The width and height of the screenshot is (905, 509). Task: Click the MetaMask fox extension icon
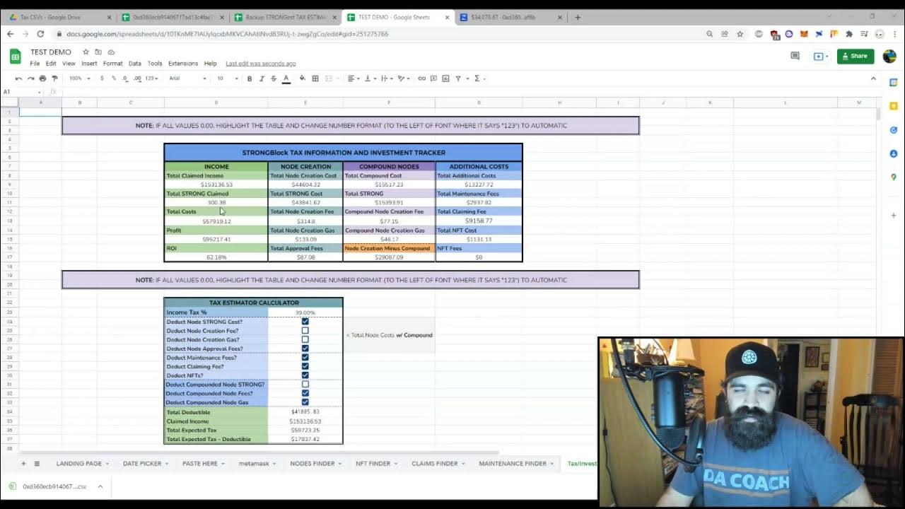click(x=804, y=34)
